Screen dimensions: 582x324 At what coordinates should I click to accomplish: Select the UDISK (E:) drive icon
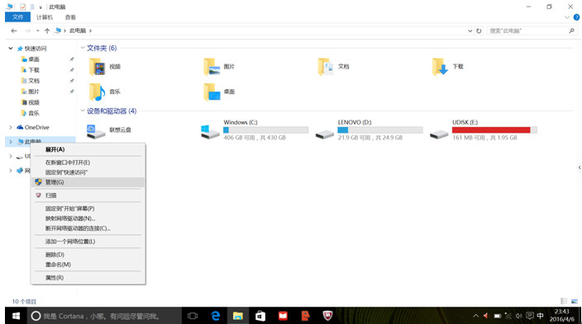439,134
